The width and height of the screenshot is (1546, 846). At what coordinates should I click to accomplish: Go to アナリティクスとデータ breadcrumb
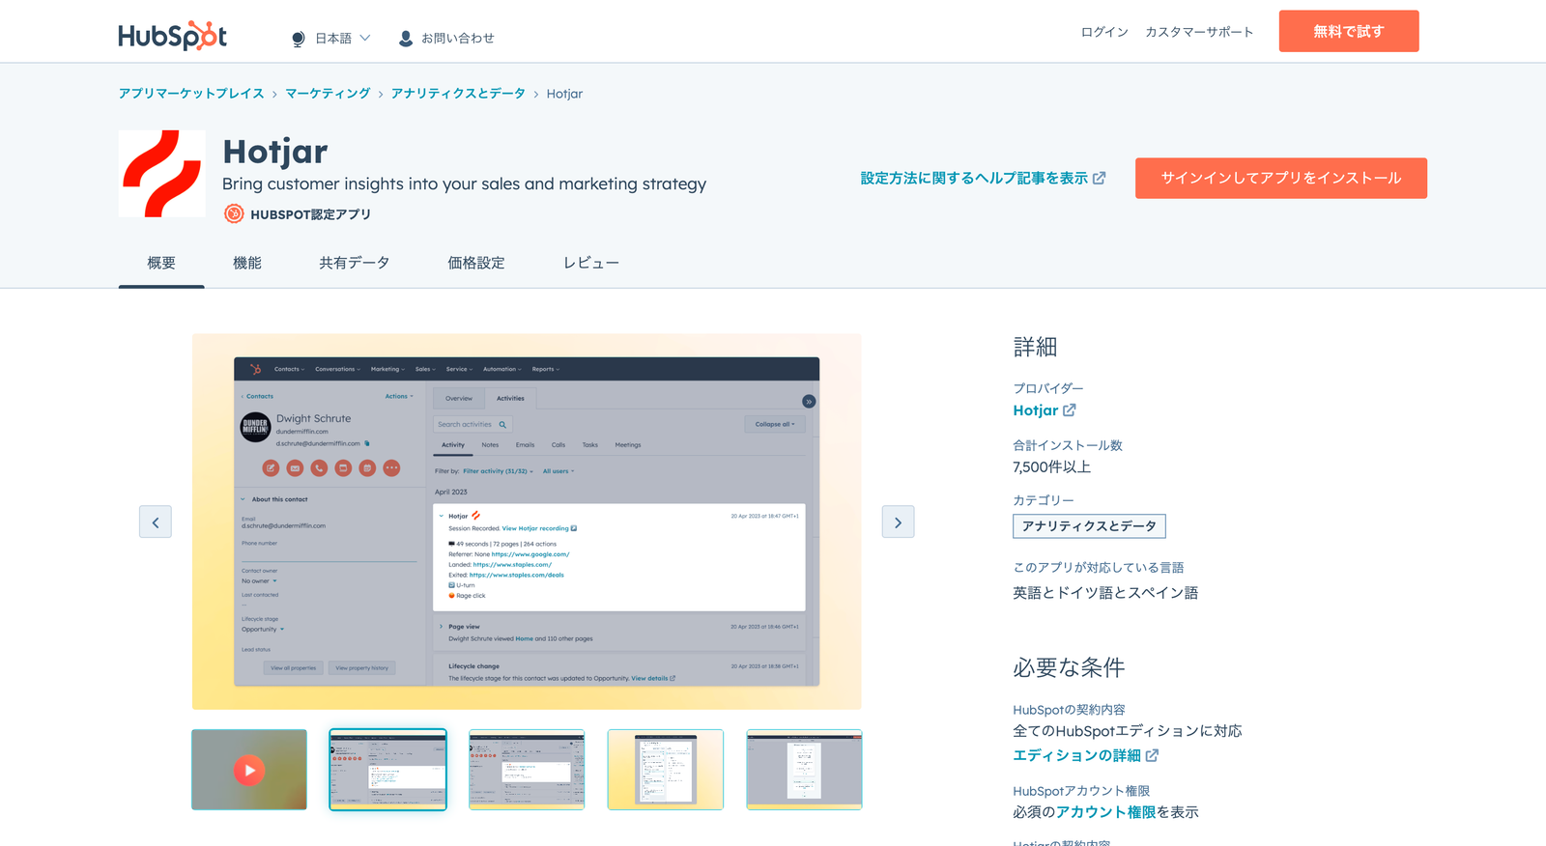458,94
